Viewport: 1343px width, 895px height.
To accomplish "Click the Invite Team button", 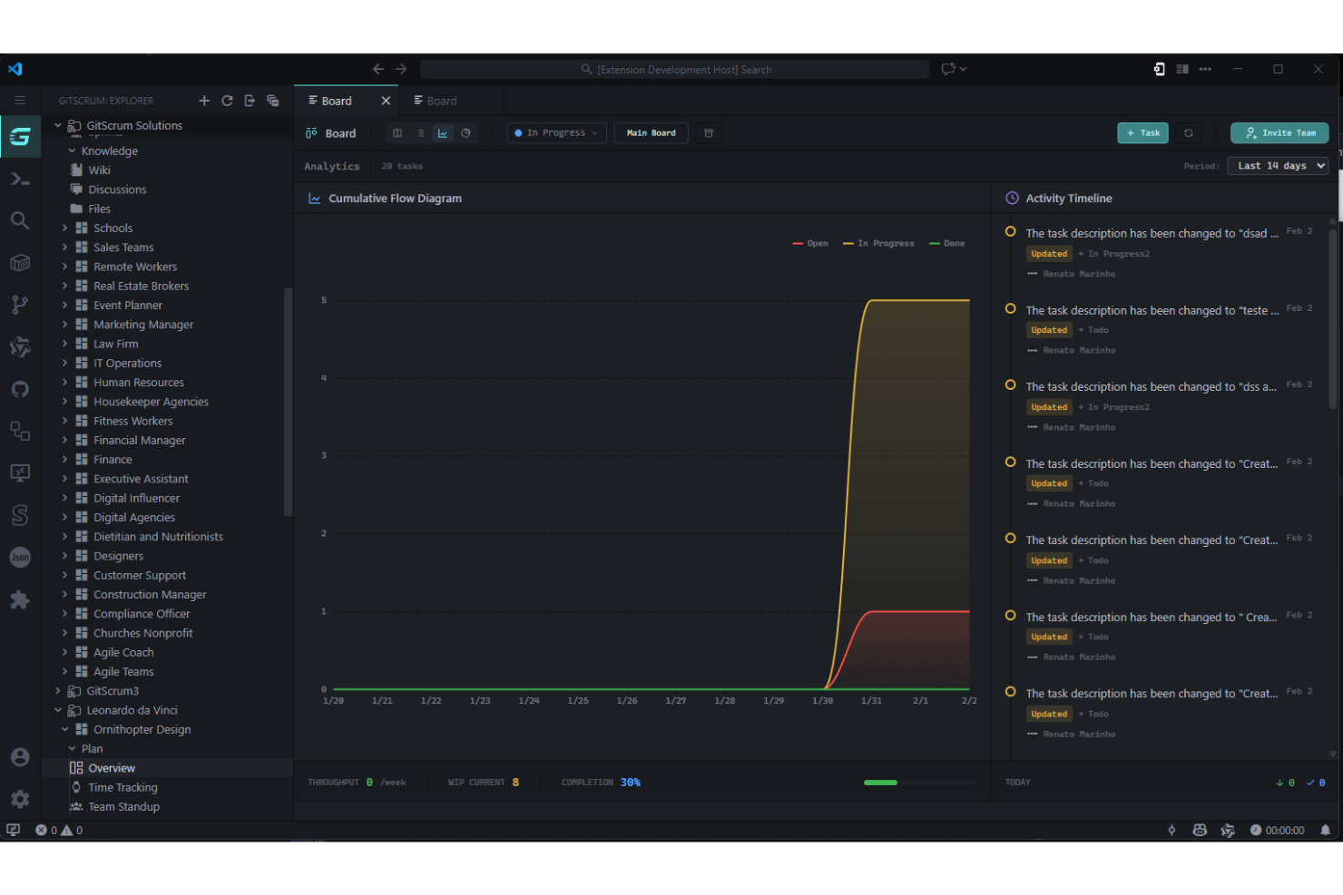I will click(1279, 133).
